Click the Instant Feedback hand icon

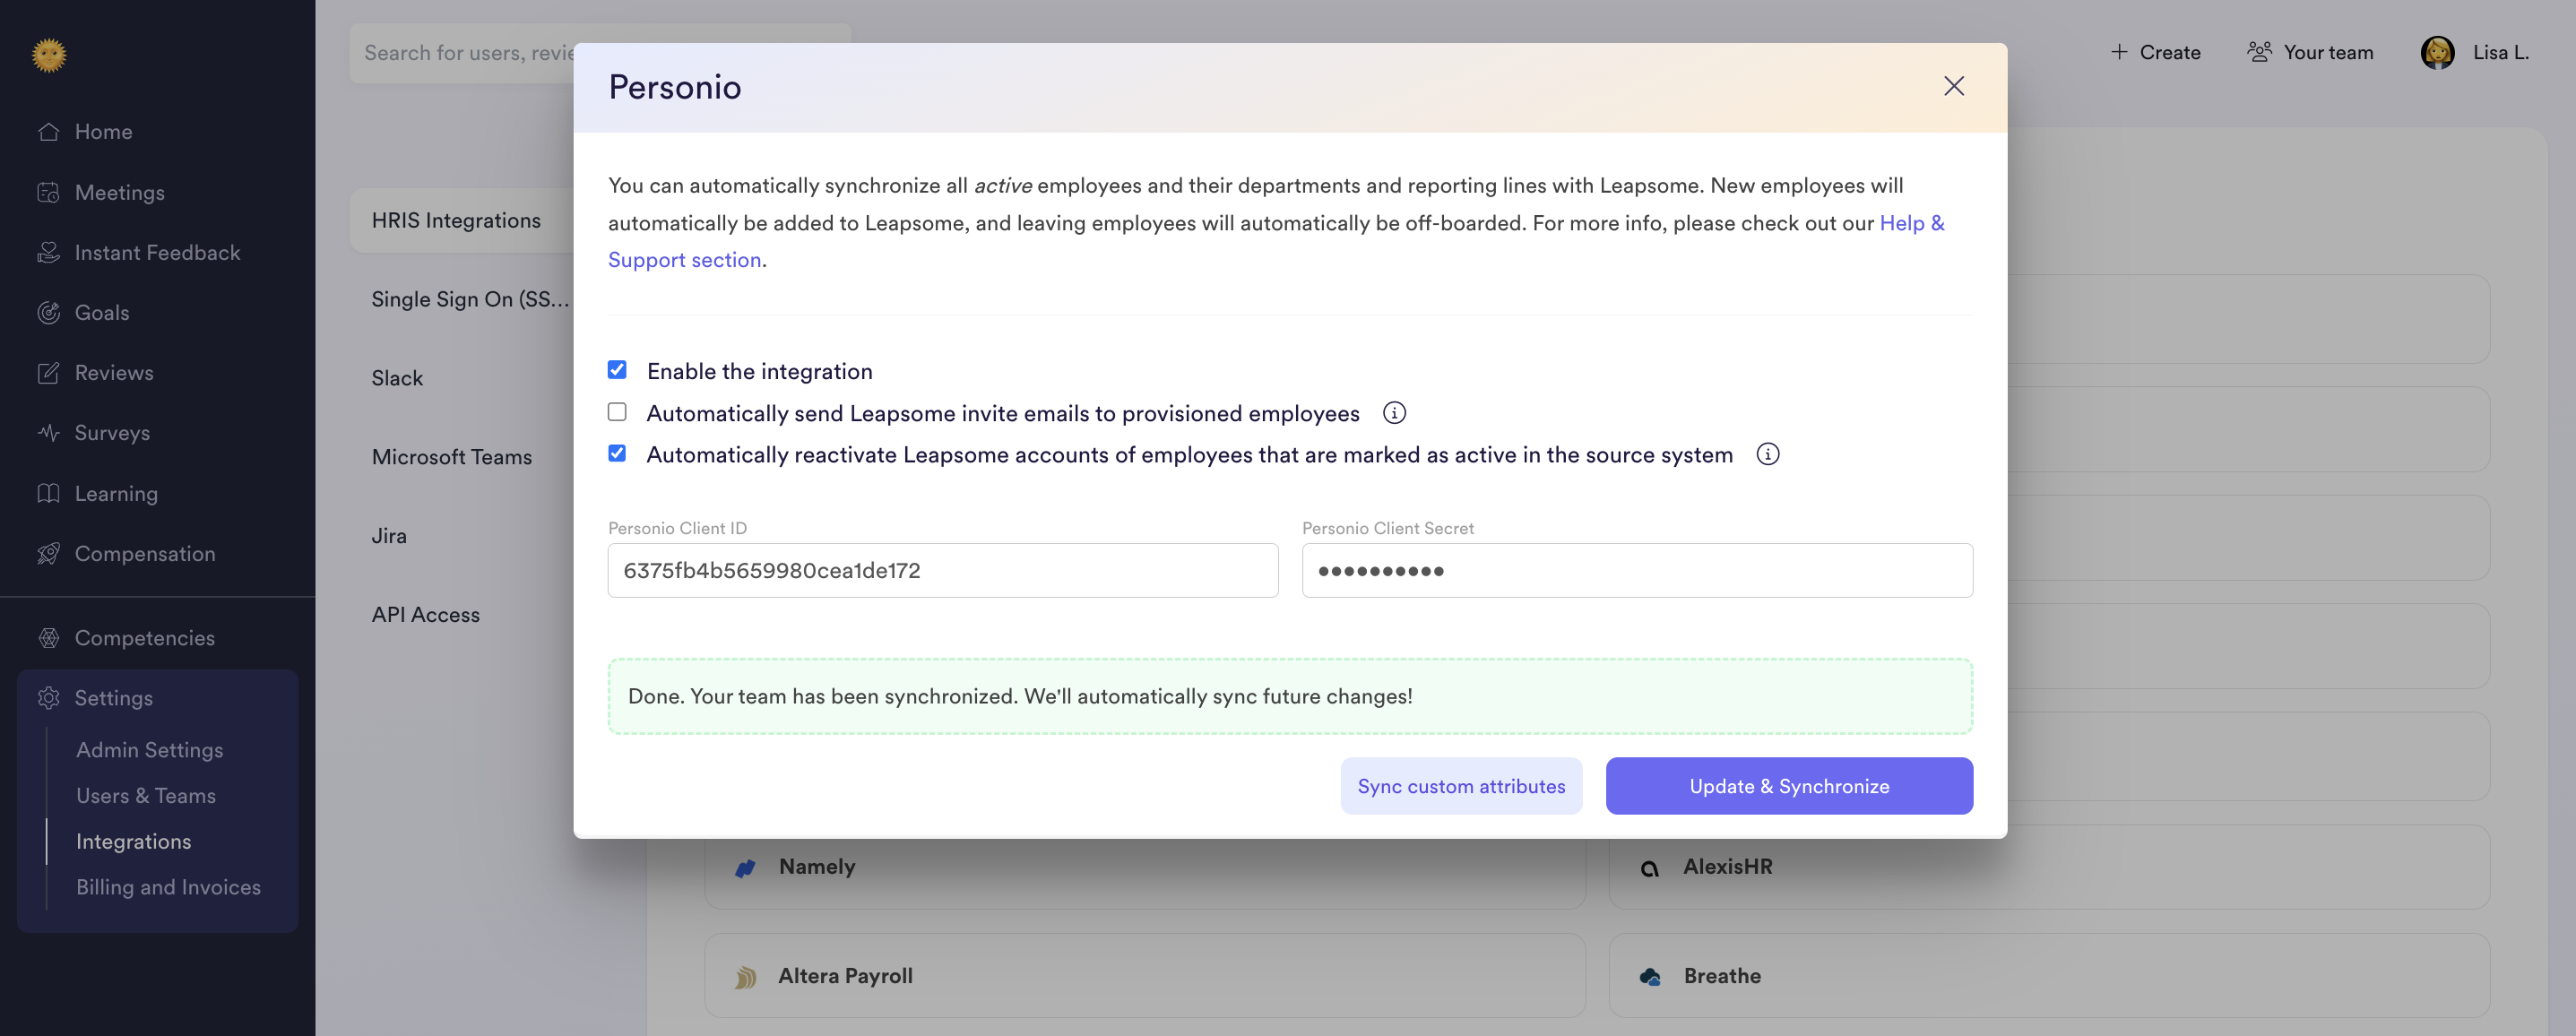48,252
